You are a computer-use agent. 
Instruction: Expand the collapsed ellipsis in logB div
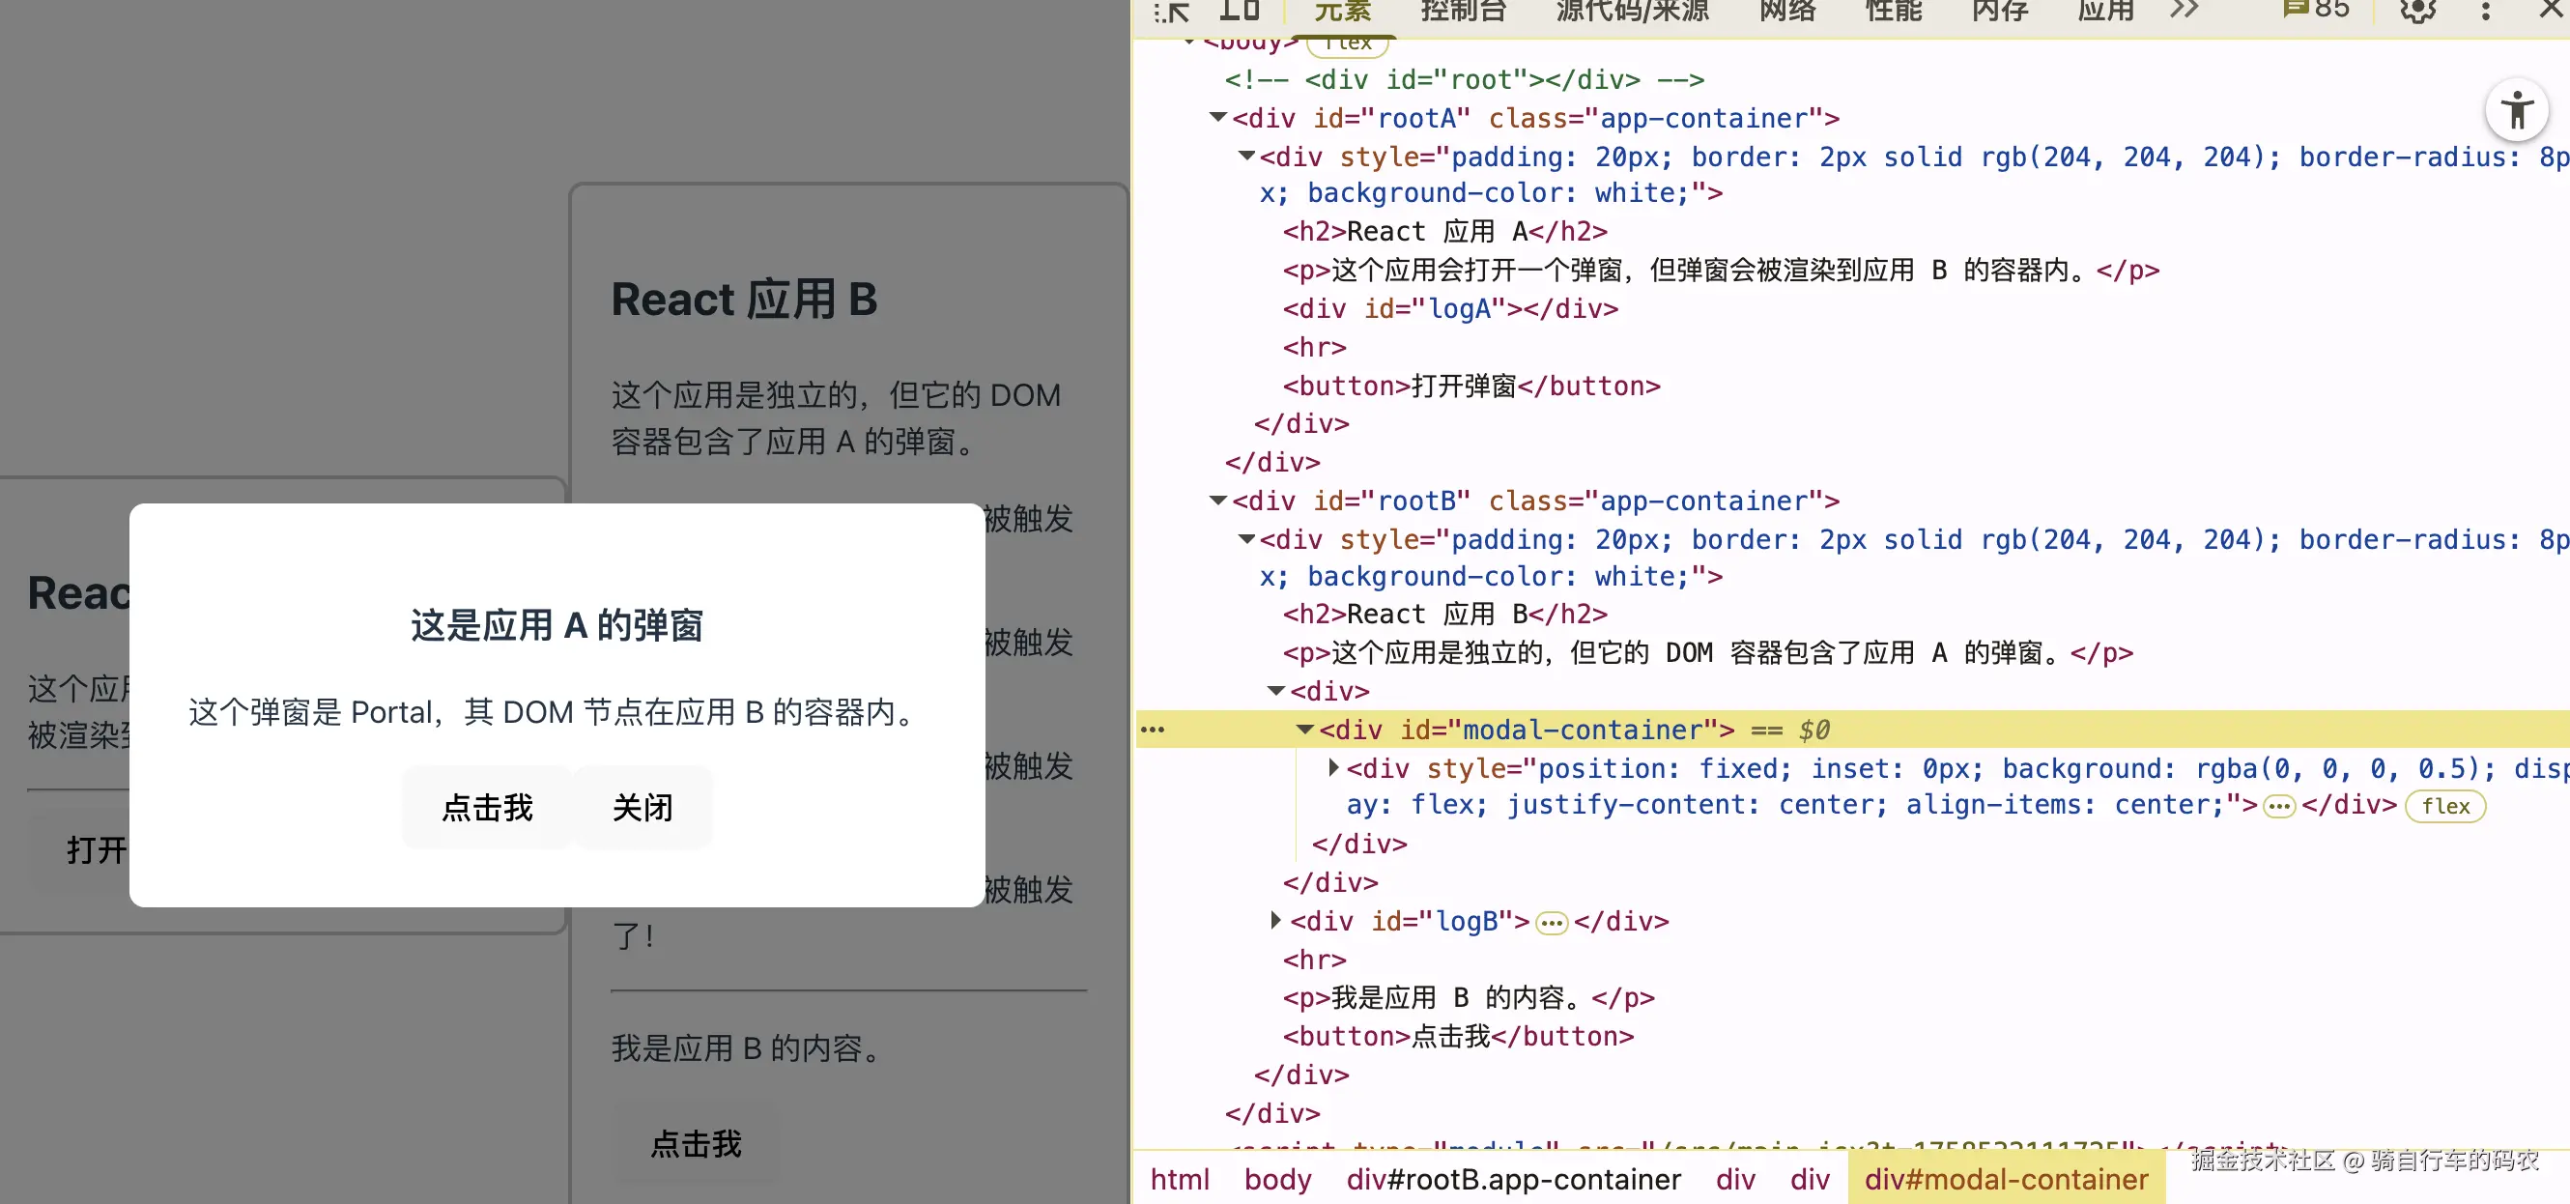coord(1552,923)
